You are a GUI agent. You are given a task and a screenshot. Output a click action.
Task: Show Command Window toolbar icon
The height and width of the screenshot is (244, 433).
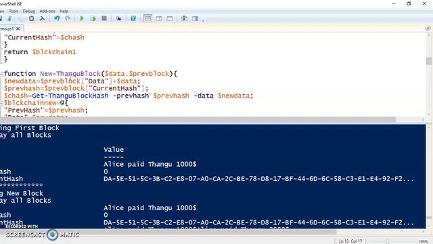(x=184, y=18)
